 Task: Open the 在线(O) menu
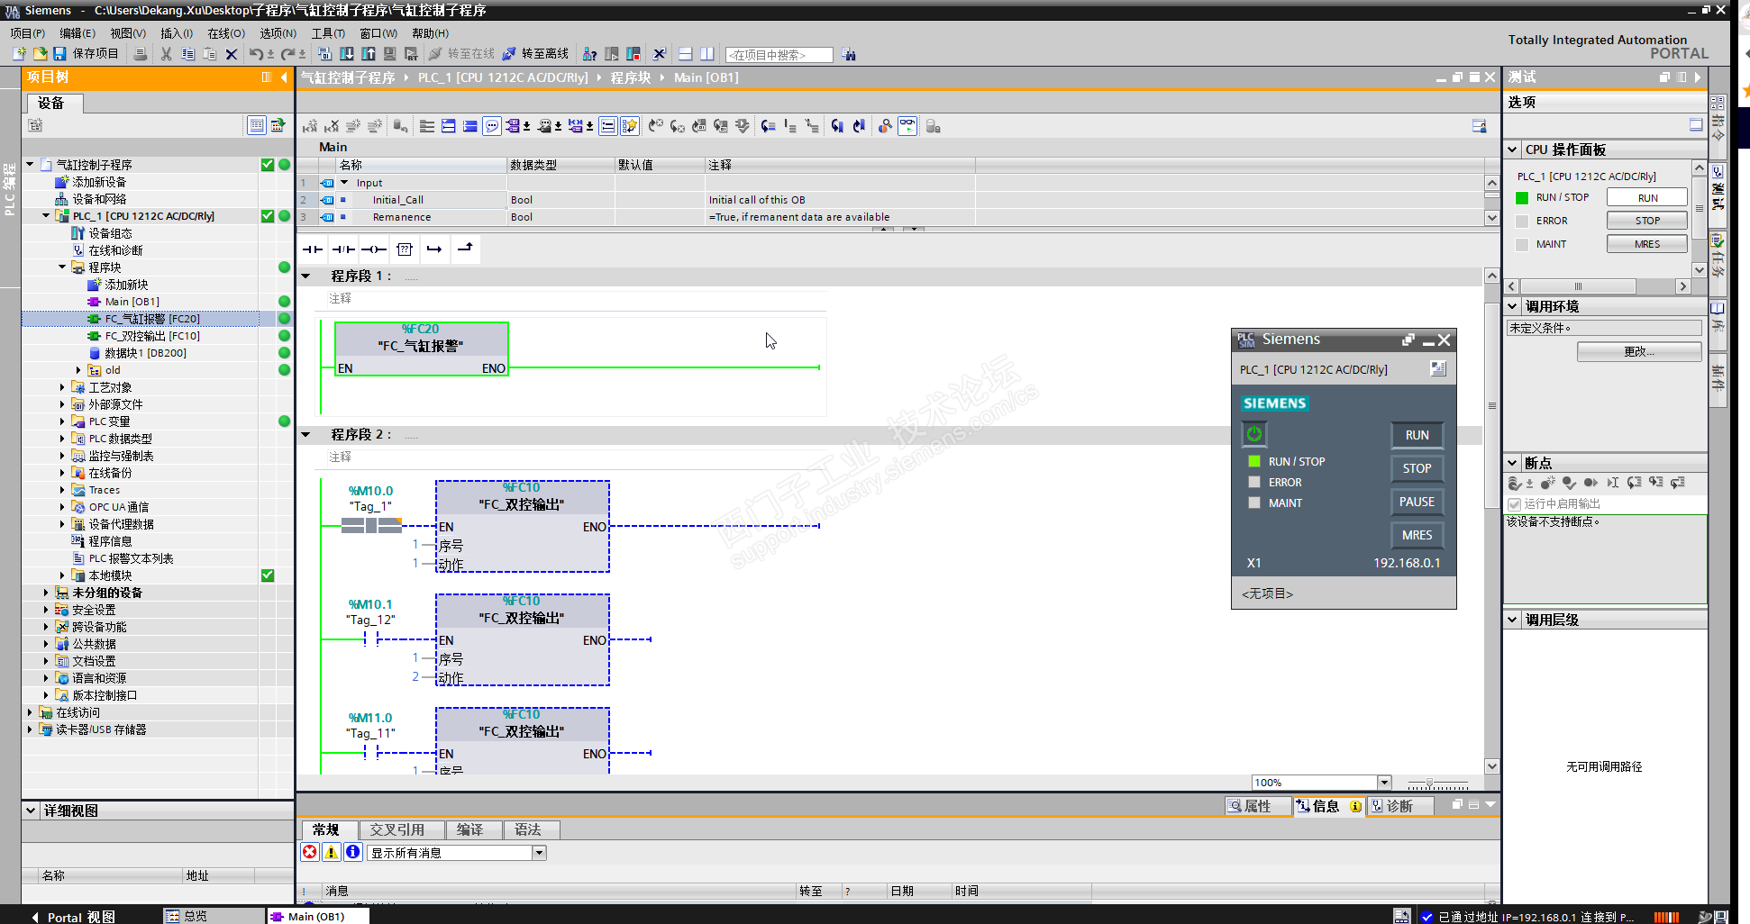tap(226, 33)
